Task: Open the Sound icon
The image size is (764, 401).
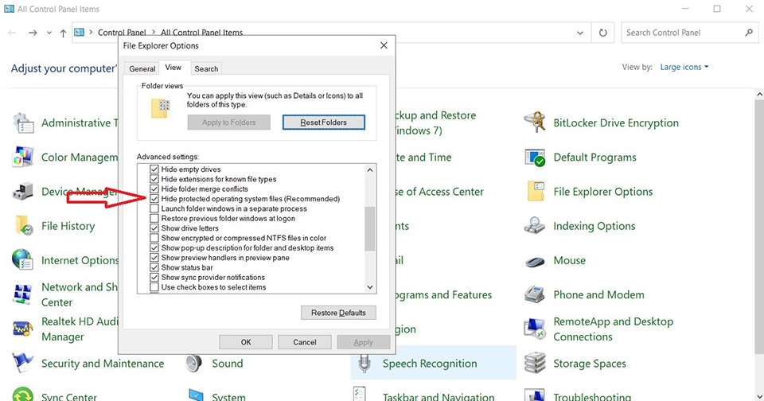Action: point(193,364)
